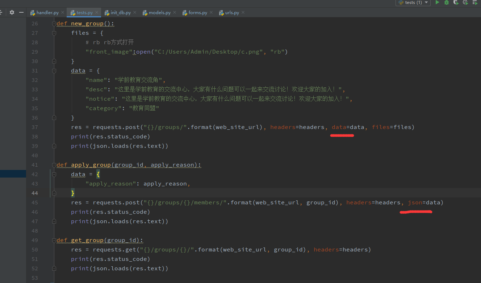Collapse the apply_group function at line 41
This screenshot has height=283, width=481.
pyautogui.click(x=54, y=165)
